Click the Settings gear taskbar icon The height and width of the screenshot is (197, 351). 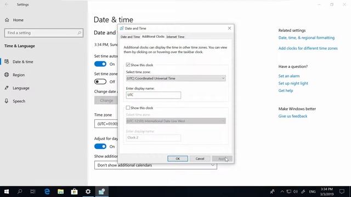click(88, 192)
